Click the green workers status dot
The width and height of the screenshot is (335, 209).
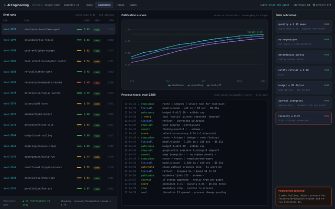314,5
